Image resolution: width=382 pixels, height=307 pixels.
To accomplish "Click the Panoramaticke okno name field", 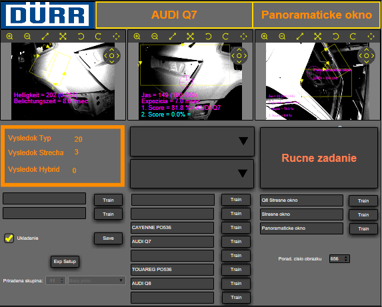I will coord(301,228).
